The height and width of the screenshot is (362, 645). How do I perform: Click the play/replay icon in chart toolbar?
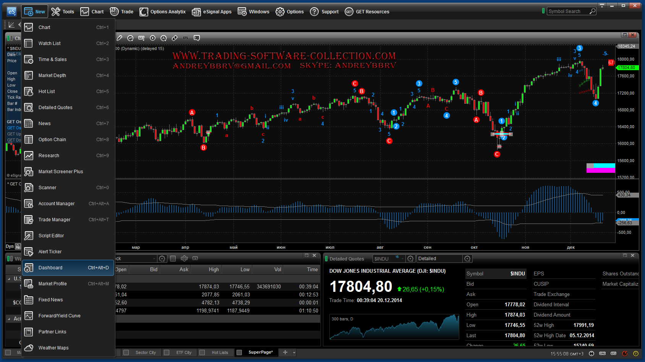click(x=152, y=38)
